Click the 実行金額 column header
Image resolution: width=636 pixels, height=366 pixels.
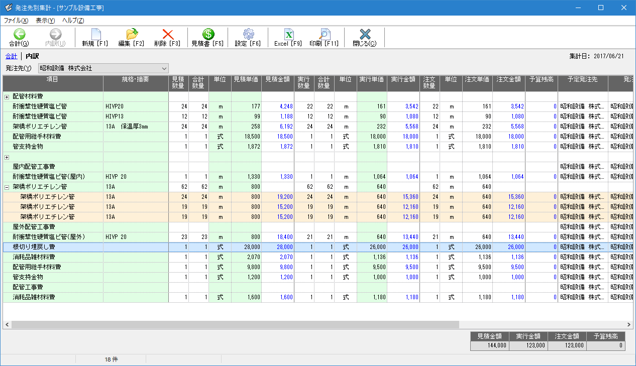point(403,83)
